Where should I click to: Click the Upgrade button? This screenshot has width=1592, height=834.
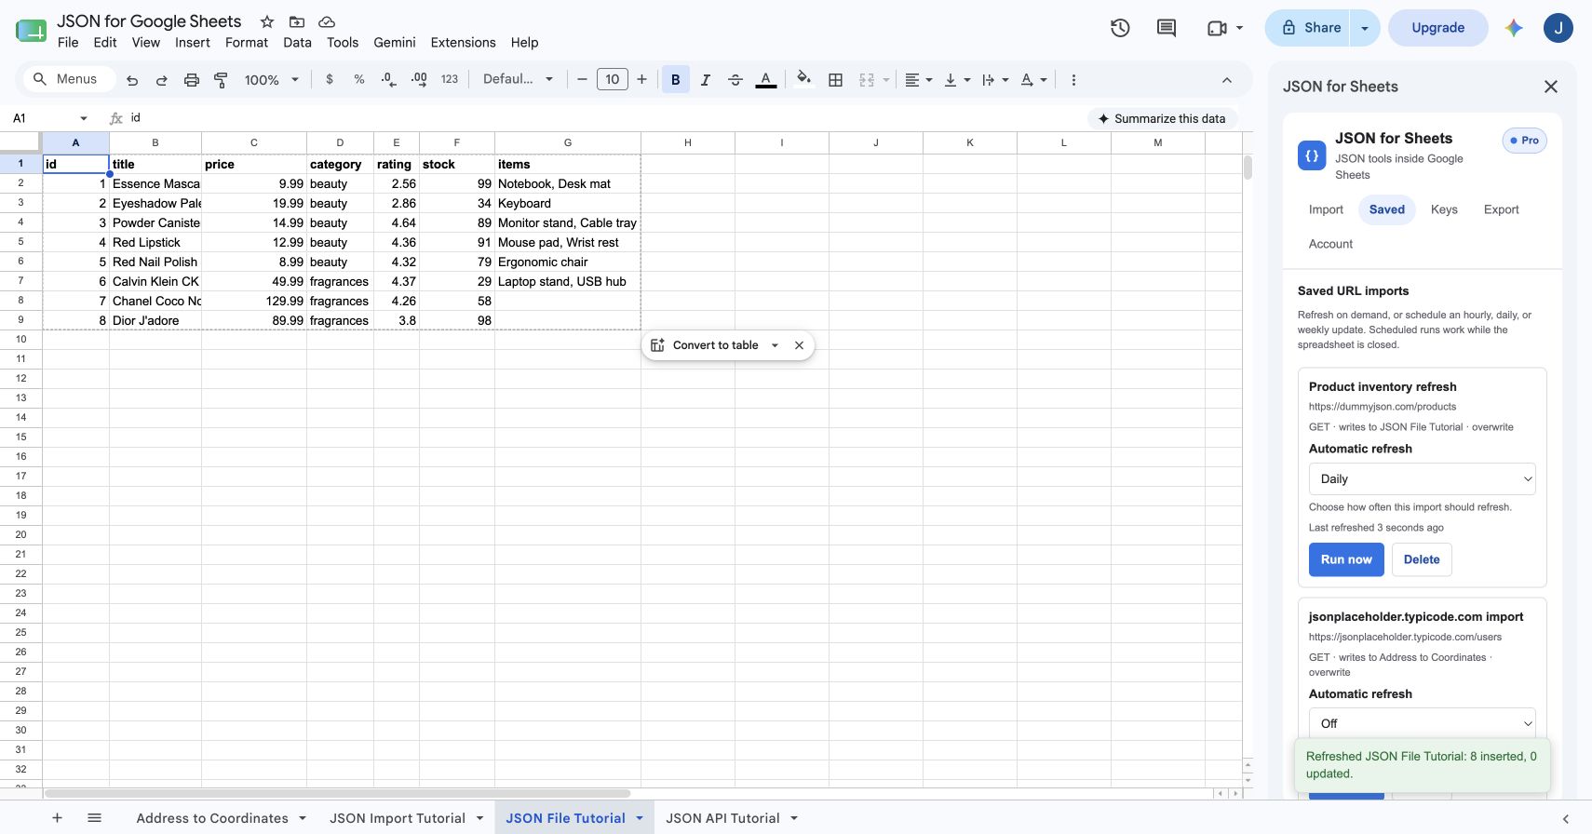click(1437, 28)
